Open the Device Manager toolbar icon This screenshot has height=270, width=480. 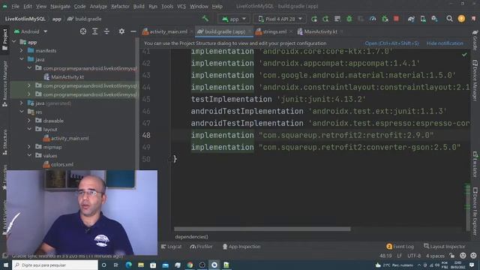423,19
